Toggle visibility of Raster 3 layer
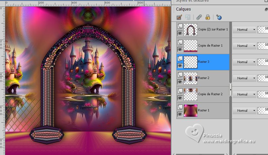 pos(180,66)
